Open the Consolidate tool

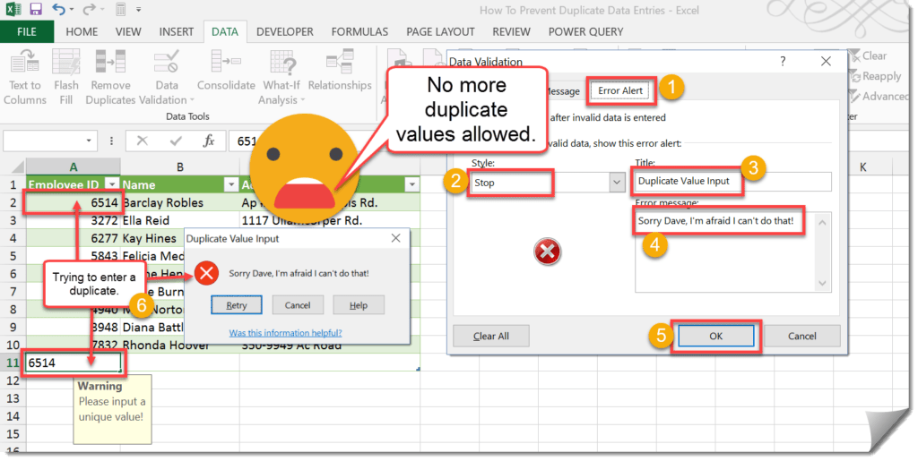tap(226, 70)
